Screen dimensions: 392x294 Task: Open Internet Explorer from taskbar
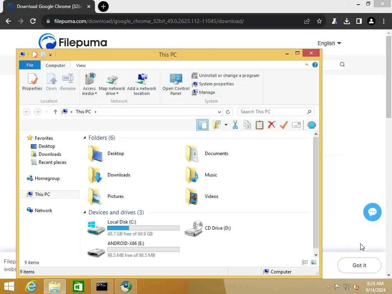tap(31, 286)
